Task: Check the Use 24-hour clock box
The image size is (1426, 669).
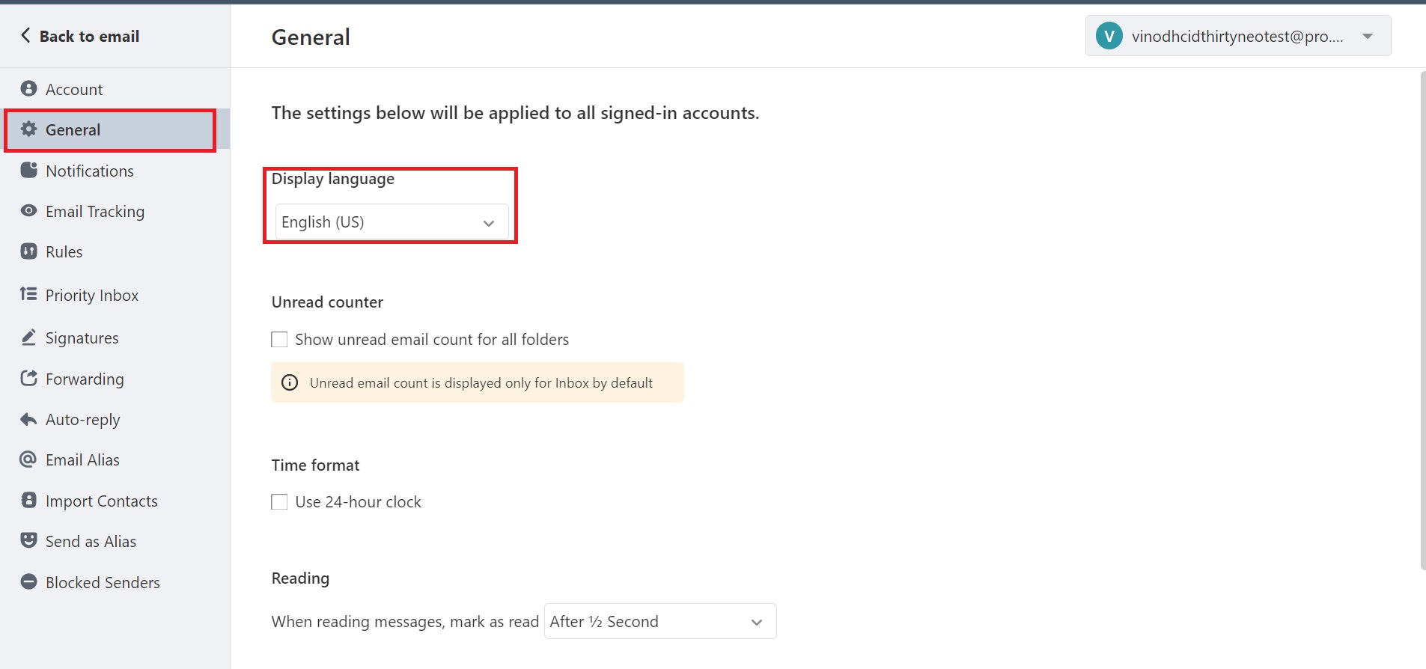Action: coord(279,502)
